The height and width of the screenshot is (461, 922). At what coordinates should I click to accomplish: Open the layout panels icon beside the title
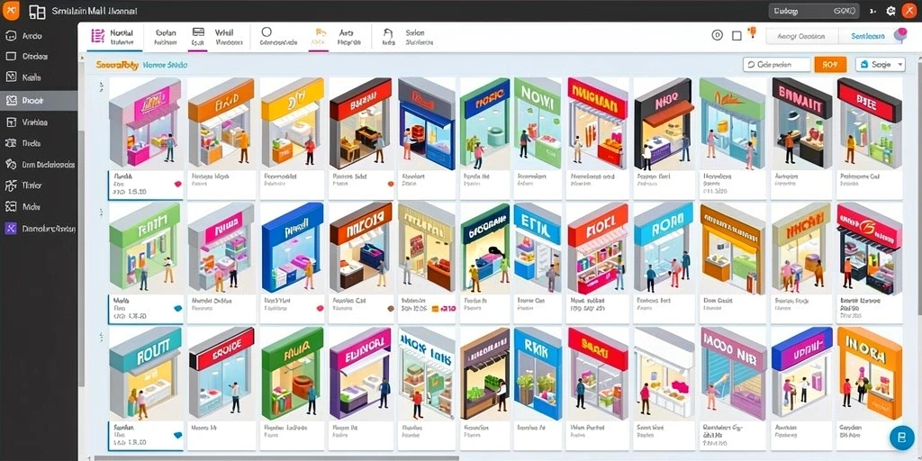(x=37, y=13)
